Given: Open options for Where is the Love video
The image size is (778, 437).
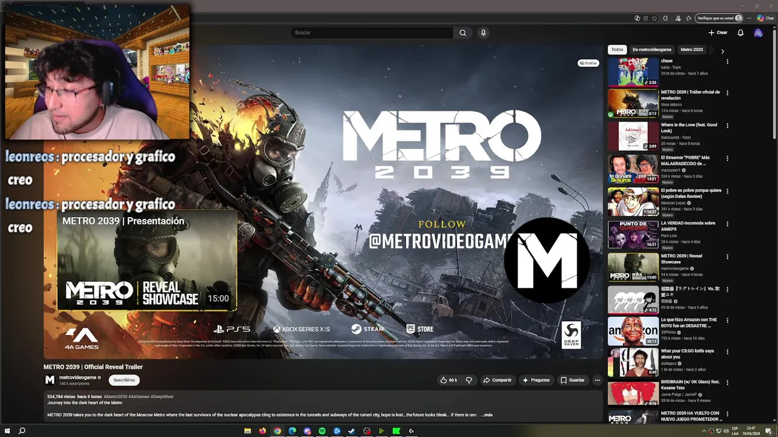Looking at the screenshot, I should pos(727,126).
